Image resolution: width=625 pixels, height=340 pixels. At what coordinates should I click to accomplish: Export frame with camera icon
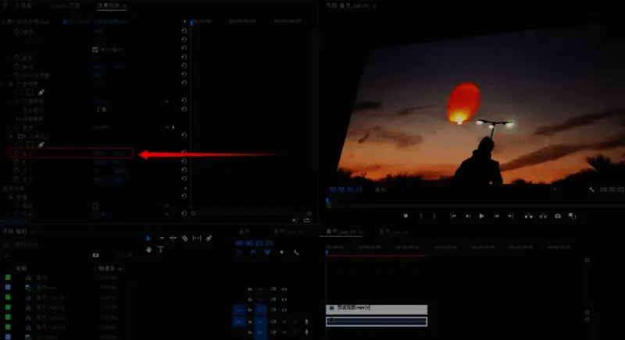pyautogui.click(x=558, y=216)
